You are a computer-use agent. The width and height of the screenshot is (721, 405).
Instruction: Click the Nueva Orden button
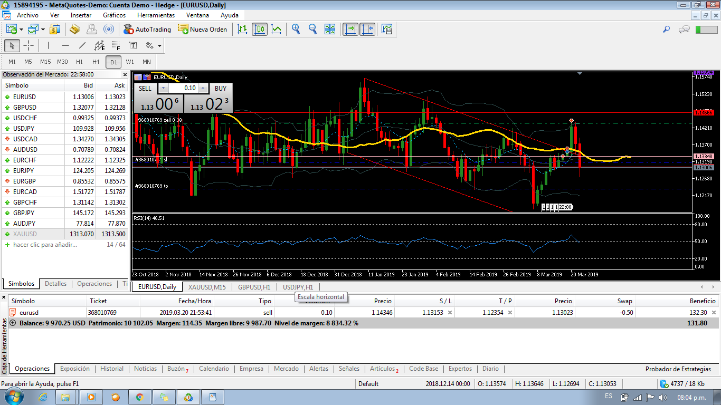(x=203, y=29)
